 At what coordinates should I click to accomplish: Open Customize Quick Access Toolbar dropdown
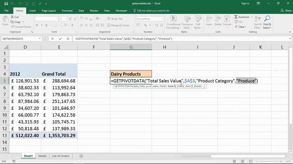point(46,4)
